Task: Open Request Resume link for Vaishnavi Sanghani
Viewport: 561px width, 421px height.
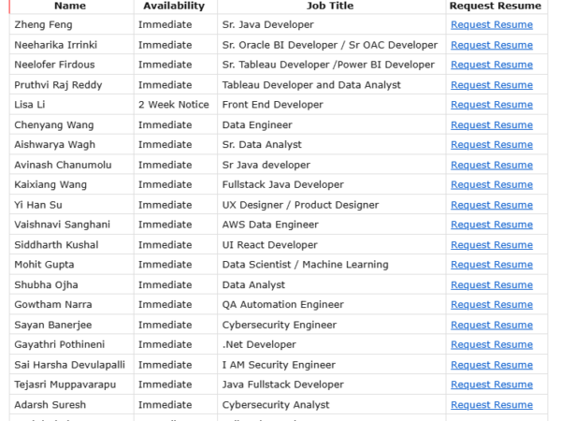Action: [x=492, y=225]
